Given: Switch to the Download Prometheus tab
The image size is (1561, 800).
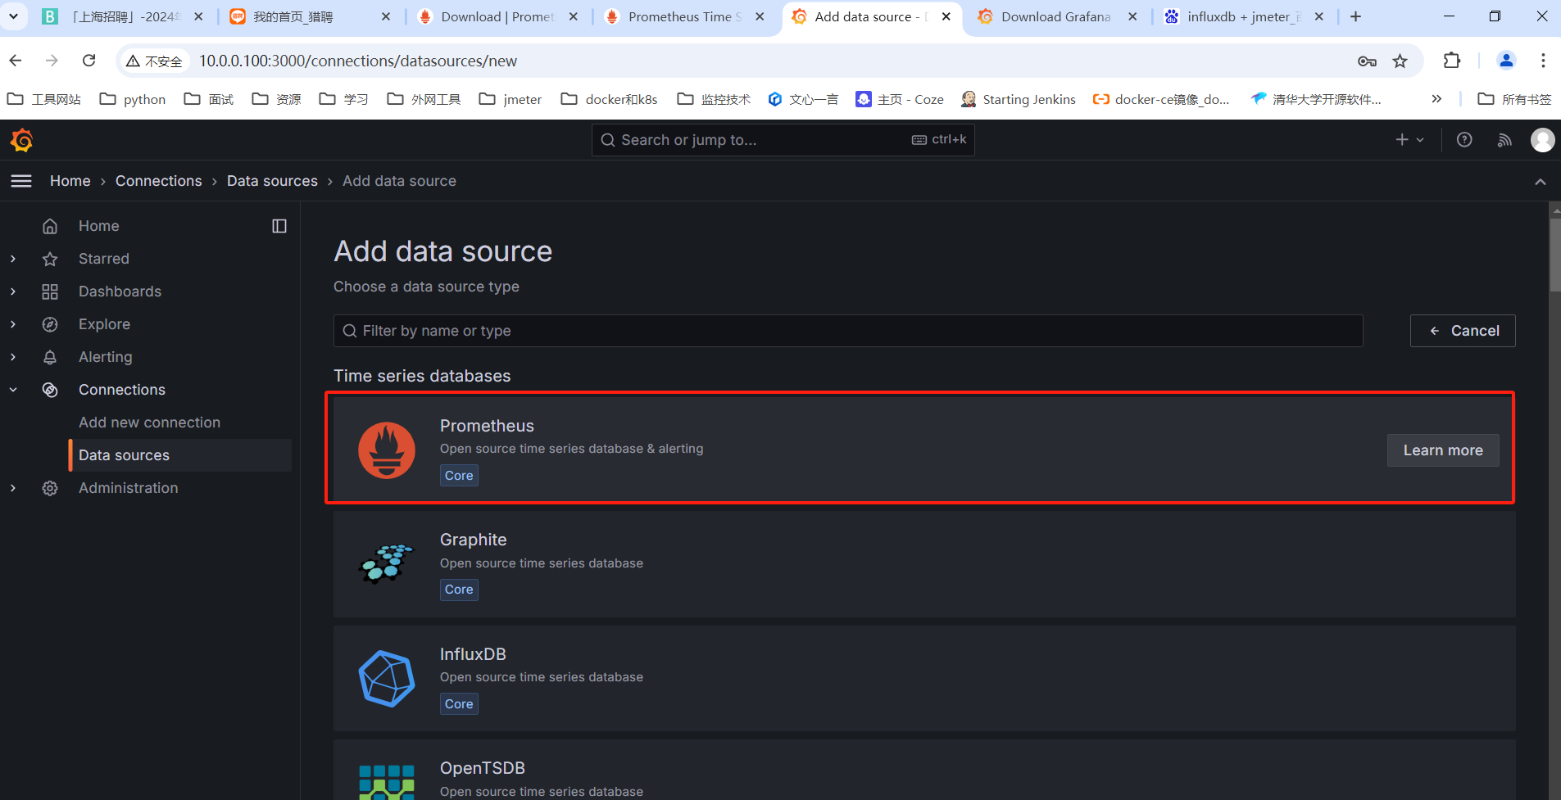Looking at the screenshot, I should click(497, 16).
